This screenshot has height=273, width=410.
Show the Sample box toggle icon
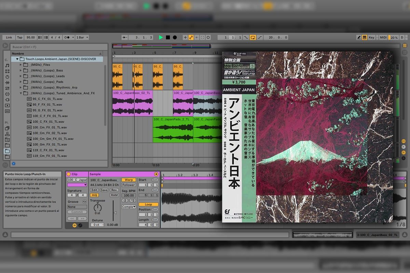(75, 225)
